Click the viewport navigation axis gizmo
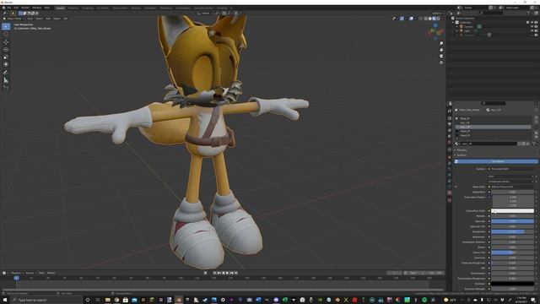Image resolution: width=540 pixels, height=304 pixels. click(x=435, y=32)
